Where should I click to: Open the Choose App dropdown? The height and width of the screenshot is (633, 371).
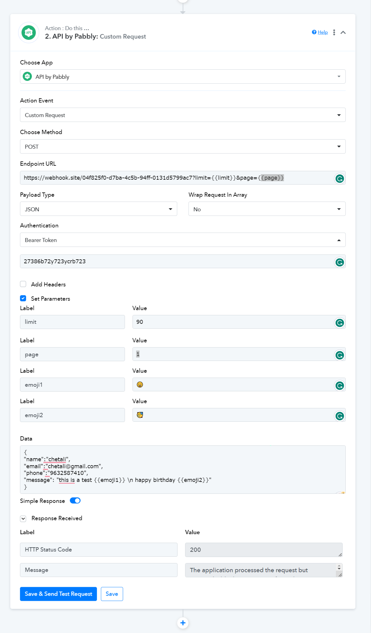tap(183, 77)
